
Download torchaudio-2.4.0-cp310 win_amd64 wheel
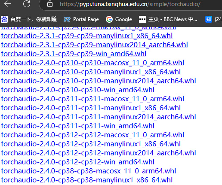click(77, 90)
